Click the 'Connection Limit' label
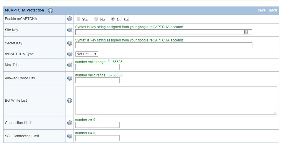Screen dimensions: 284x149 [x=18, y=123]
